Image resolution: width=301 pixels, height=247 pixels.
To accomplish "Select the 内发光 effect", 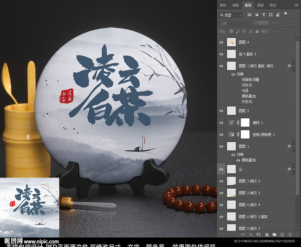I will pyautogui.click(x=247, y=85).
